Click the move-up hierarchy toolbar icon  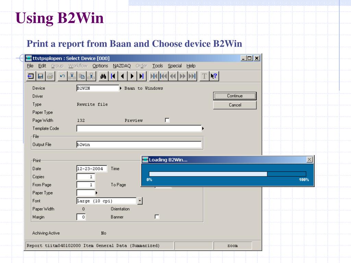[x=91, y=76]
